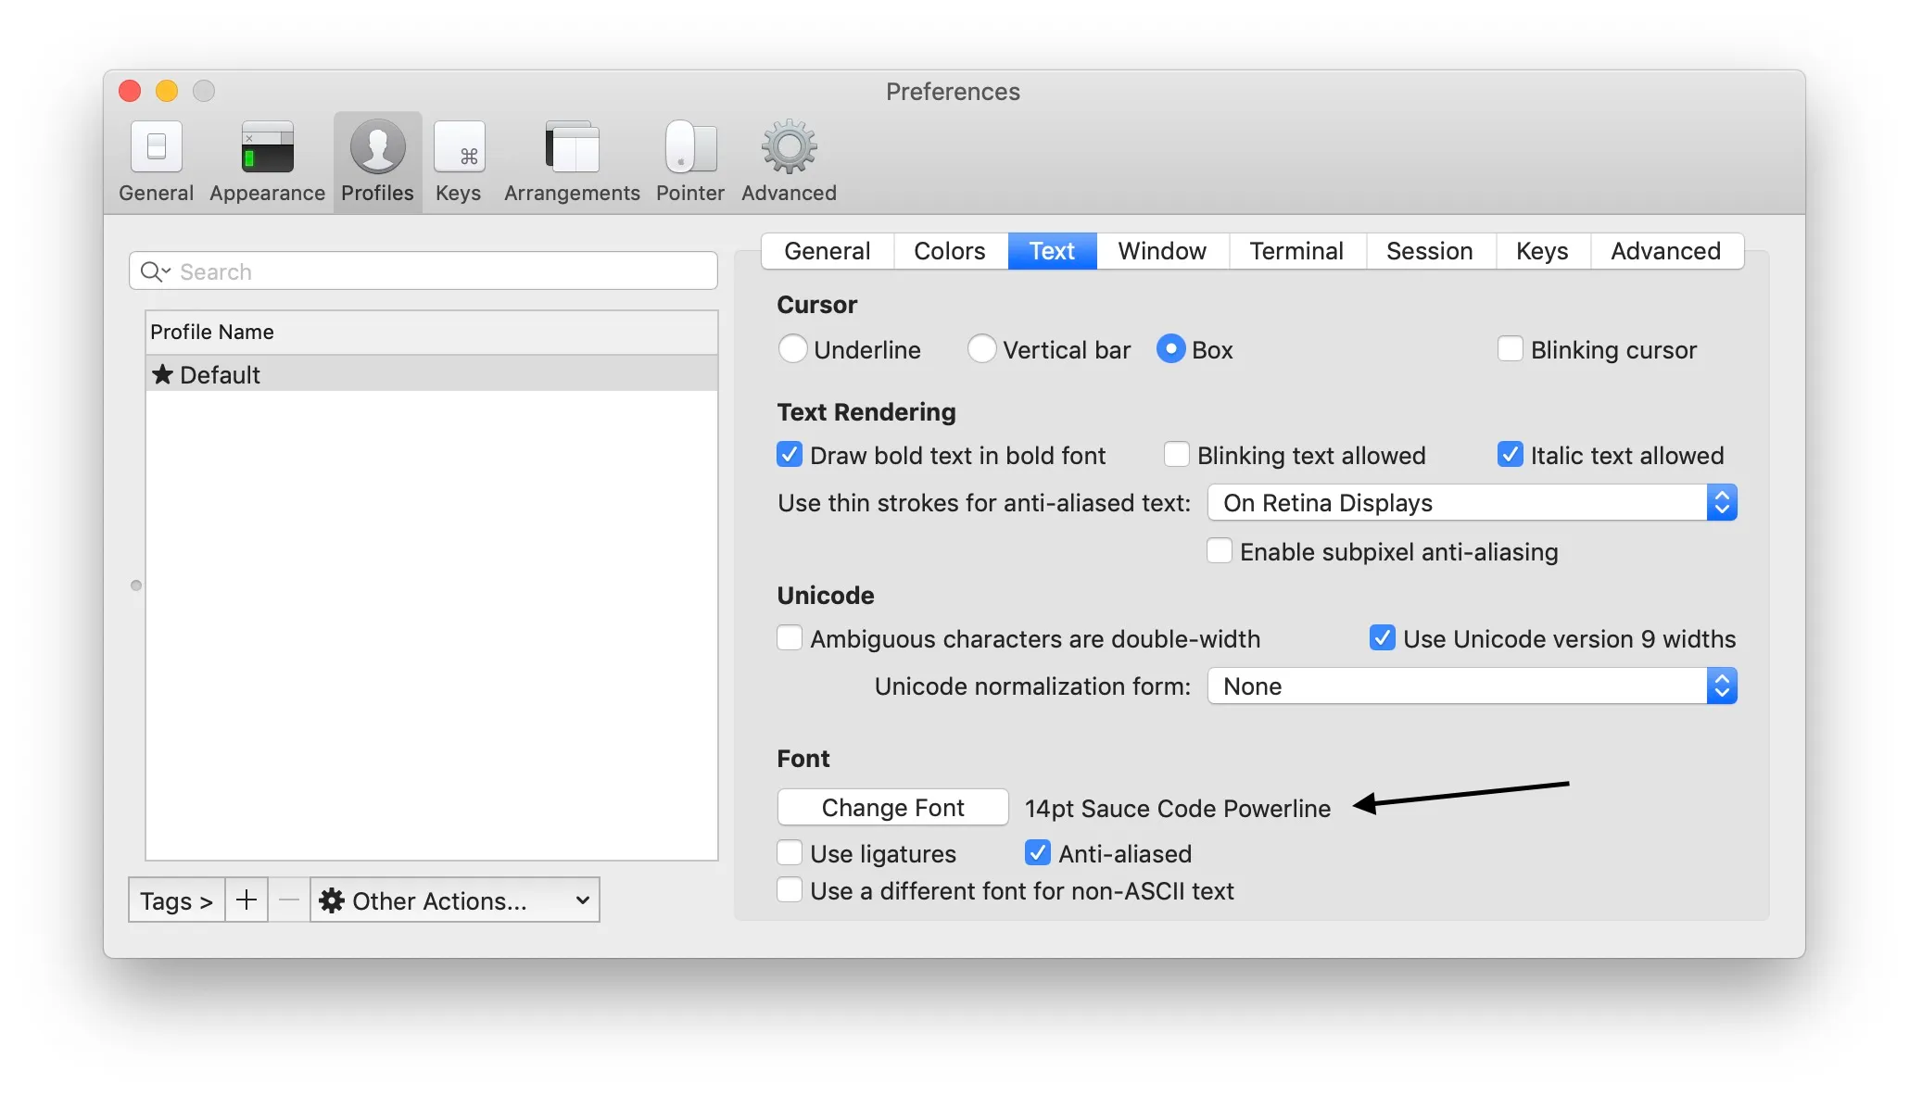Select the Underline cursor radio button
1909x1095 pixels.
[x=793, y=349]
